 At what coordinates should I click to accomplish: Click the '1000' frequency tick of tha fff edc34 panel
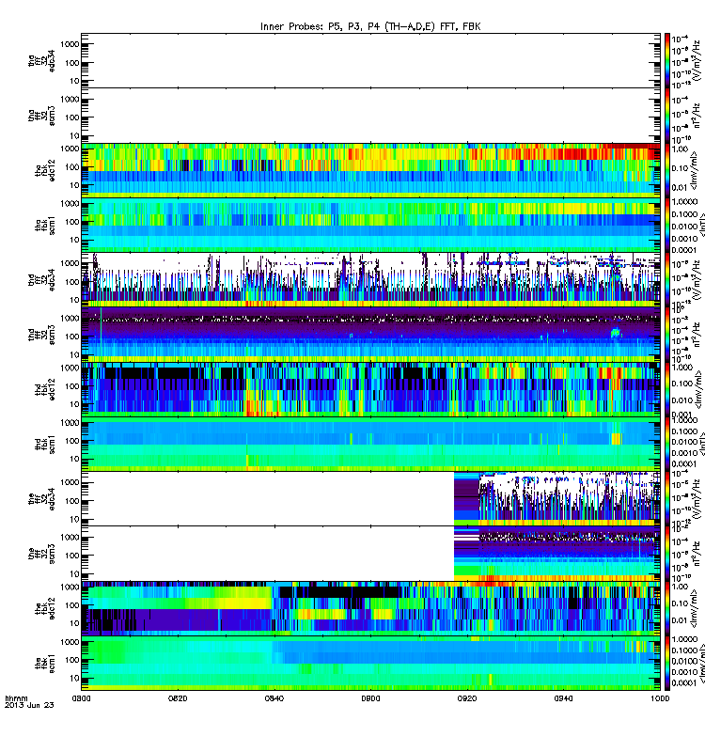point(69,44)
